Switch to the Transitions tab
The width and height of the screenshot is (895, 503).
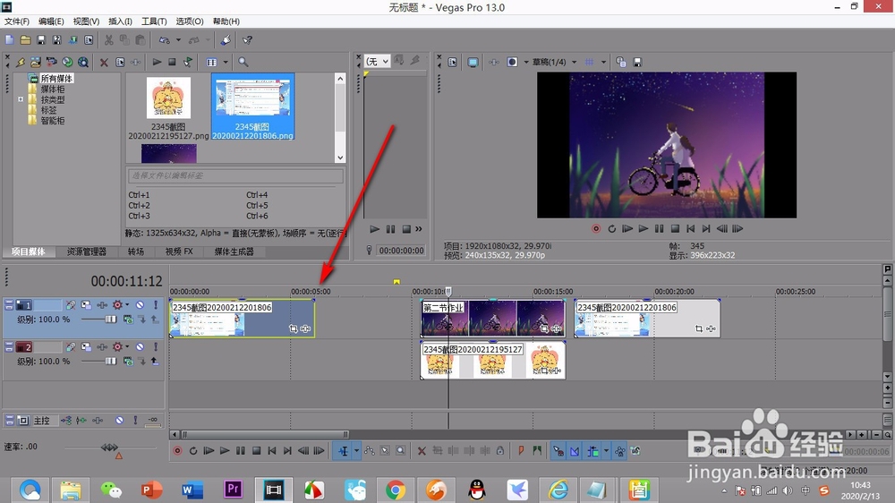coord(136,251)
